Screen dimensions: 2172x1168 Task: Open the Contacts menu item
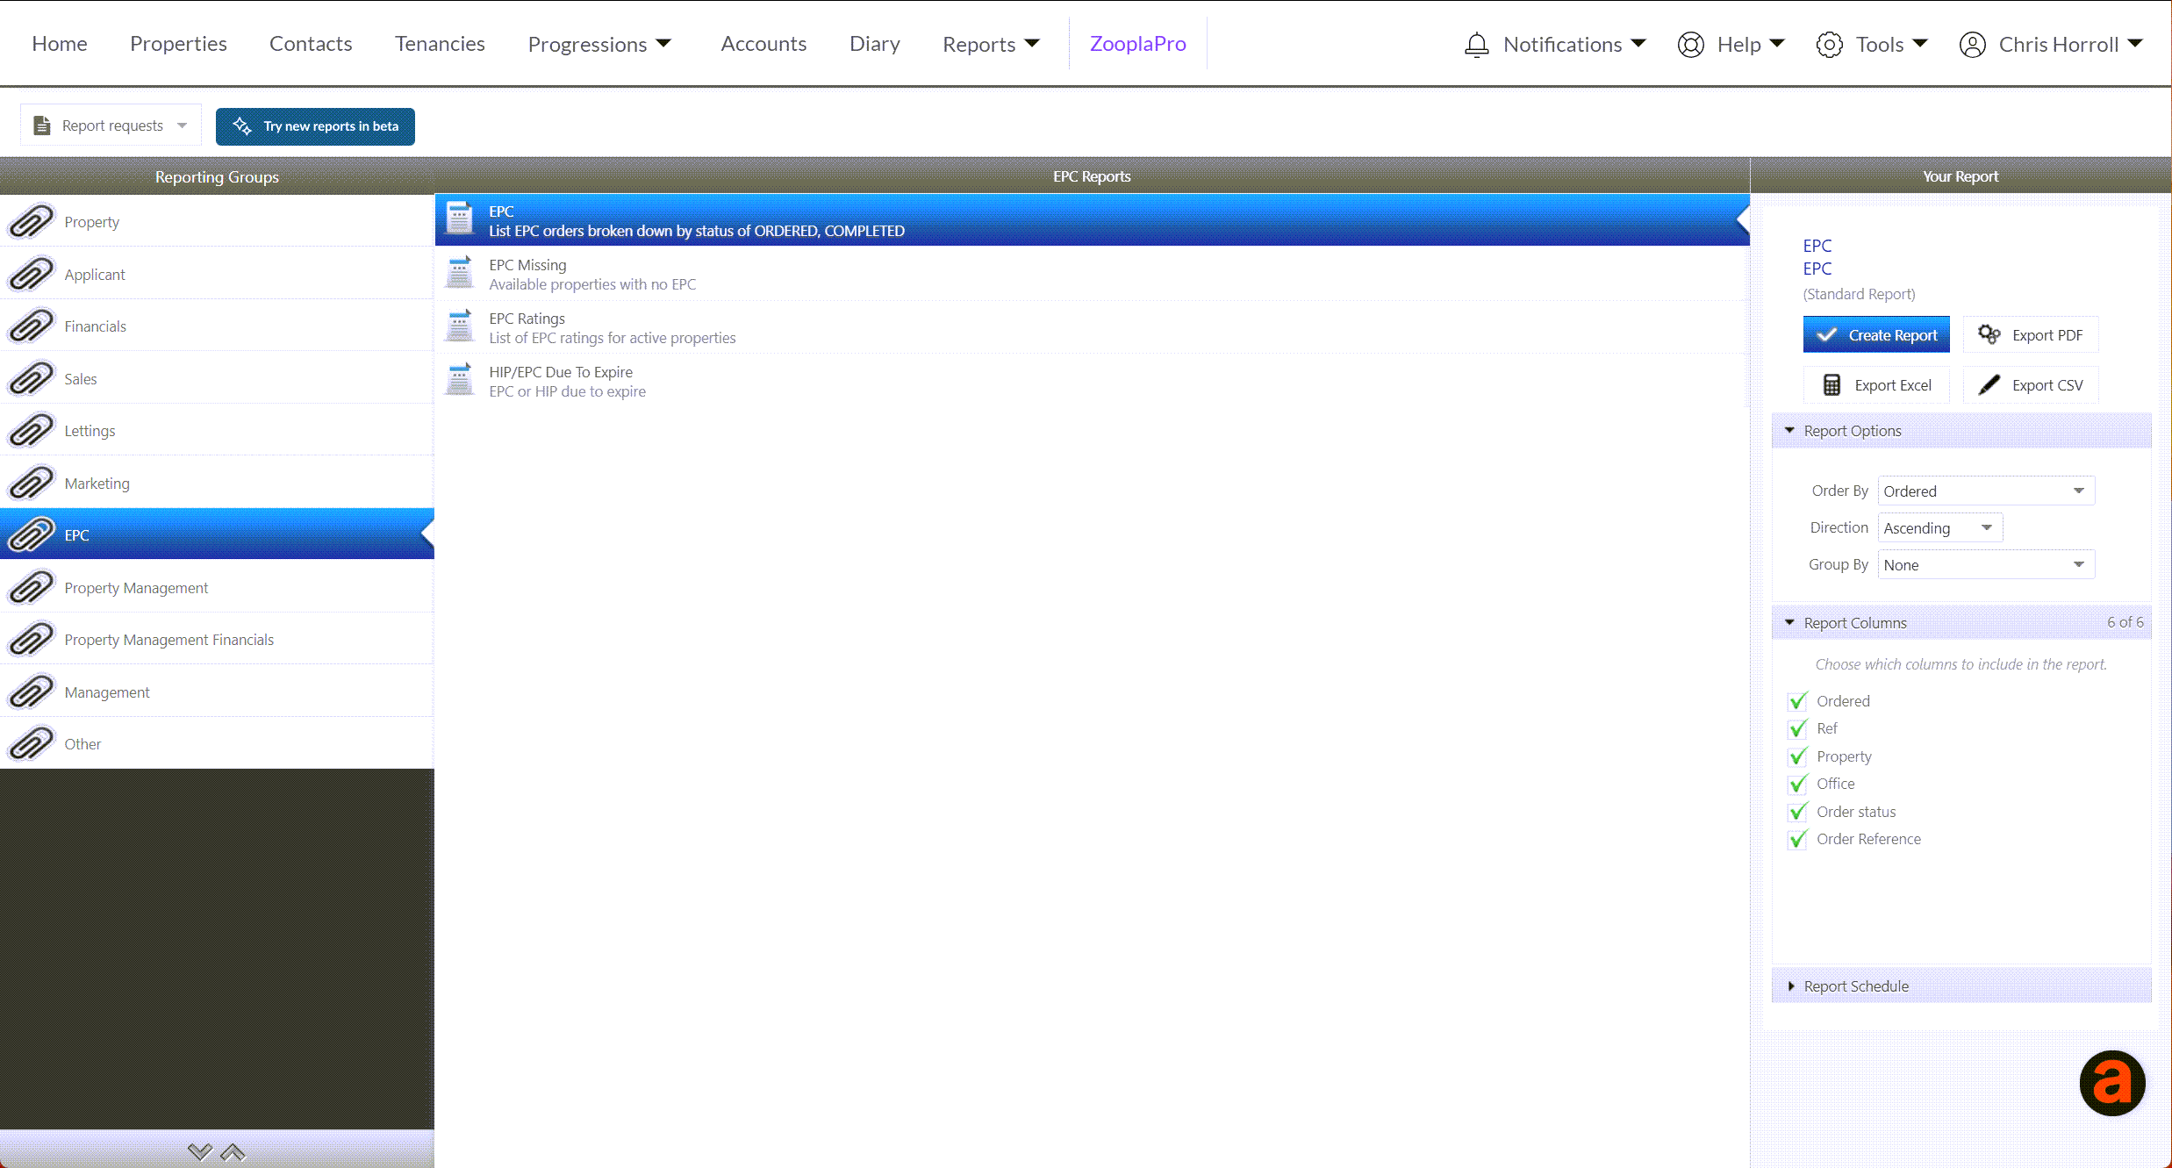coord(311,43)
